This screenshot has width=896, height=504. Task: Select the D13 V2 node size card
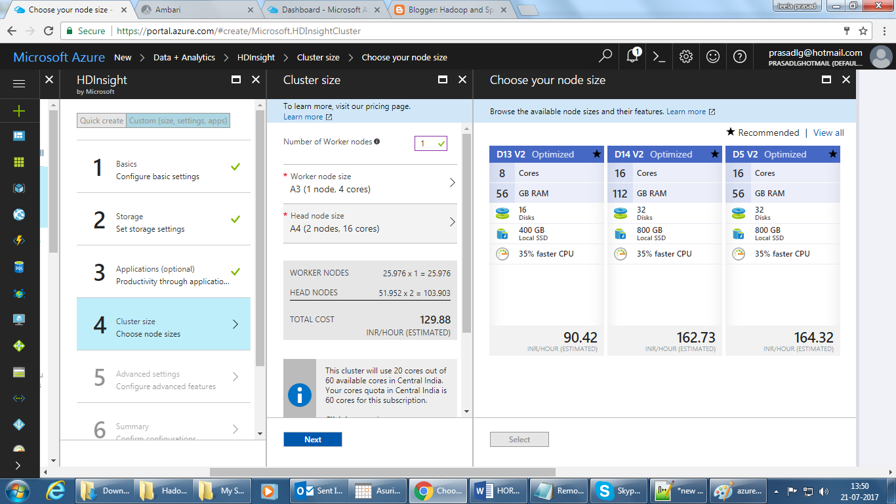point(546,249)
